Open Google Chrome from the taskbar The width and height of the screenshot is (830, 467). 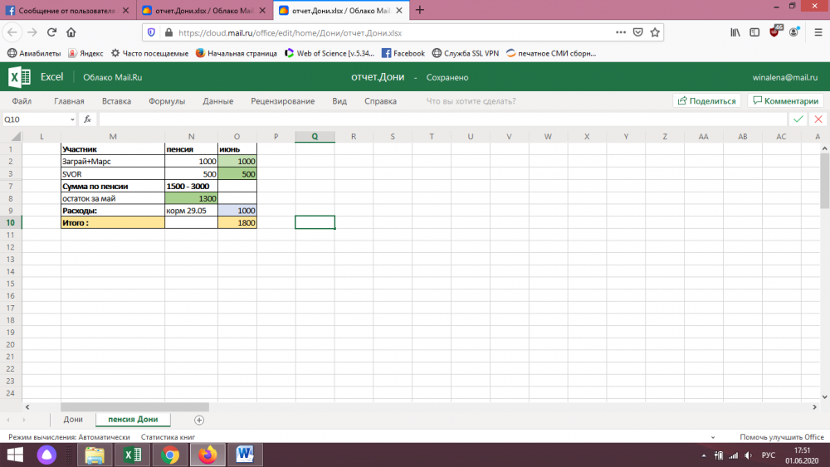pos(170,455)
